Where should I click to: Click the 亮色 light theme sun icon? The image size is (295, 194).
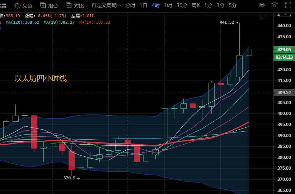coord(17,5)
